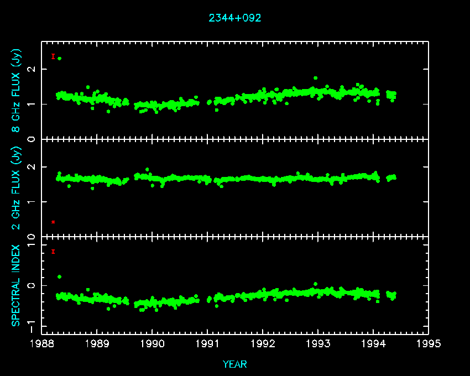The image size is (470, 376).
Task: Click the red error bar in Spectral Index panel
Action: click(53, 252)
